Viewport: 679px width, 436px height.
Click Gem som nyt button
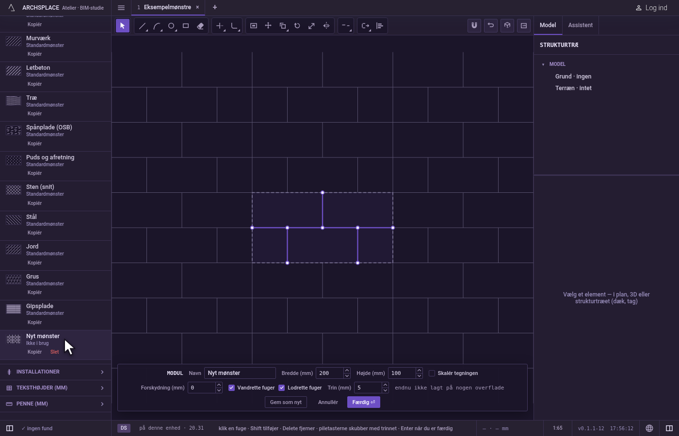point(286,402)
